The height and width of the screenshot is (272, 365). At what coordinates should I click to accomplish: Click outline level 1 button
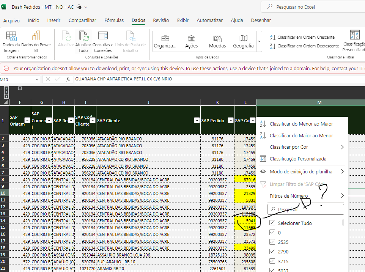point(6,88)
